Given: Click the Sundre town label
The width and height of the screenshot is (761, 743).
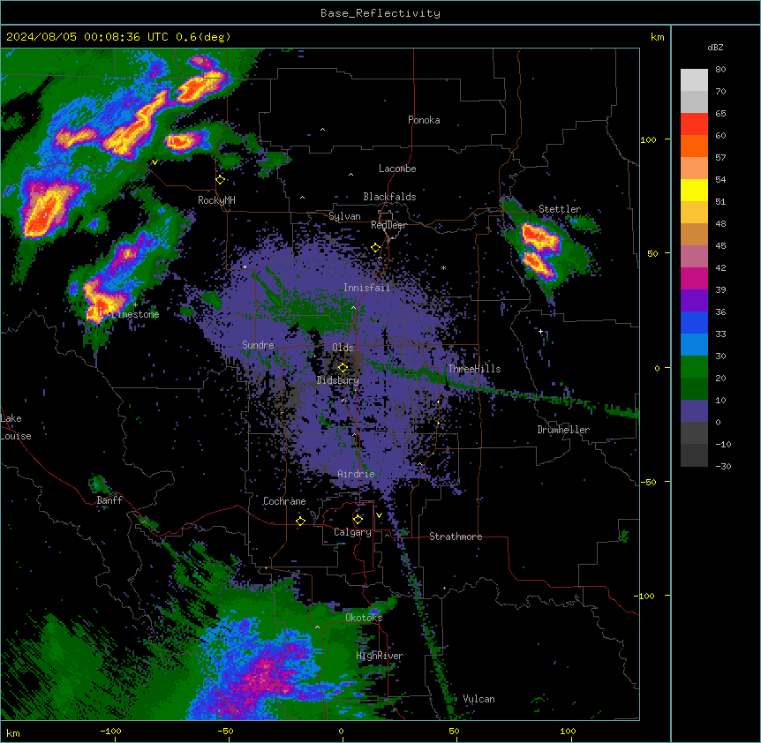Looking at the screenshot, I should coord(258,345).
